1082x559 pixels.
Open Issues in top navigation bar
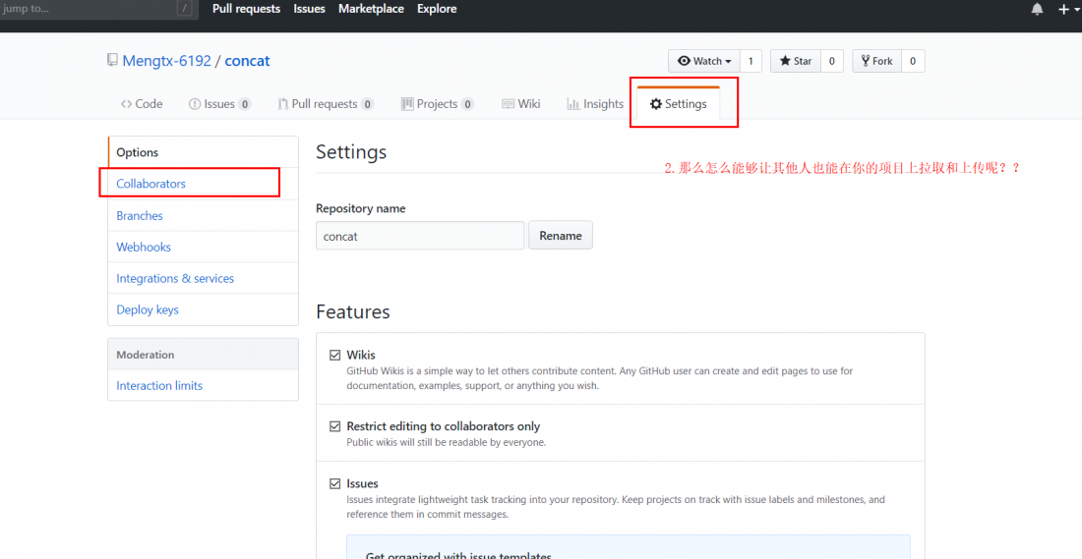pos(309,9)
